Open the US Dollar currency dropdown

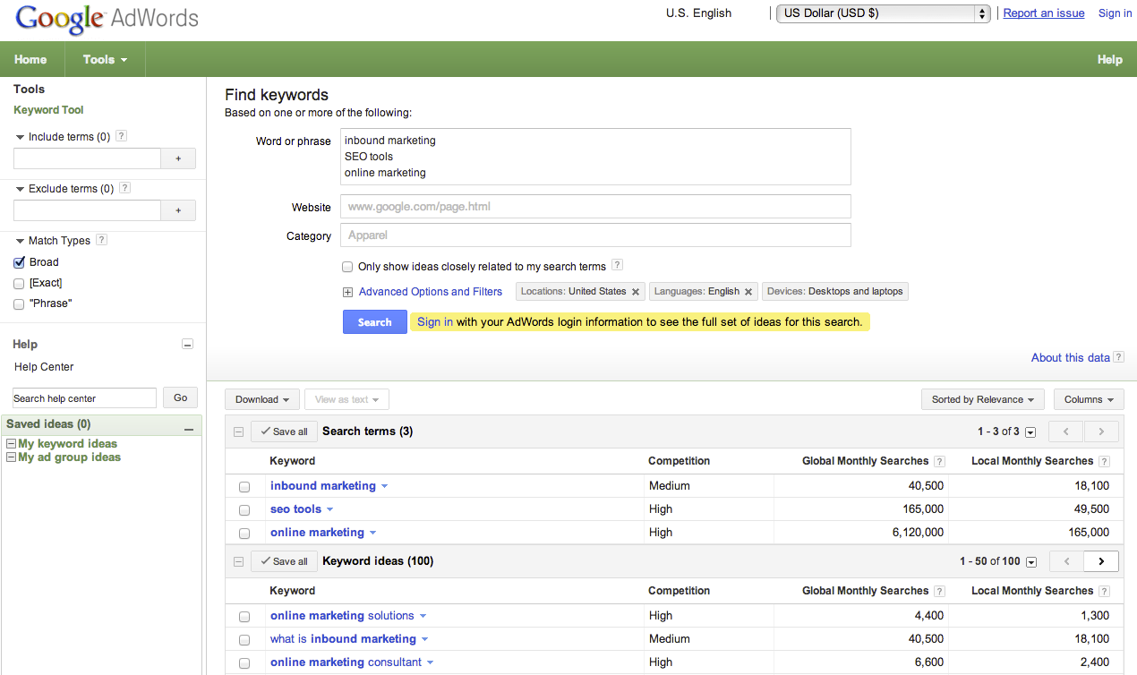(883, 13)
